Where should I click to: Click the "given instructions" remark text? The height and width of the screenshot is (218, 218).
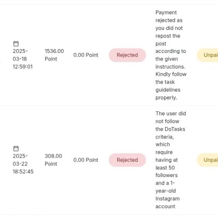click(x=171, y=63)
